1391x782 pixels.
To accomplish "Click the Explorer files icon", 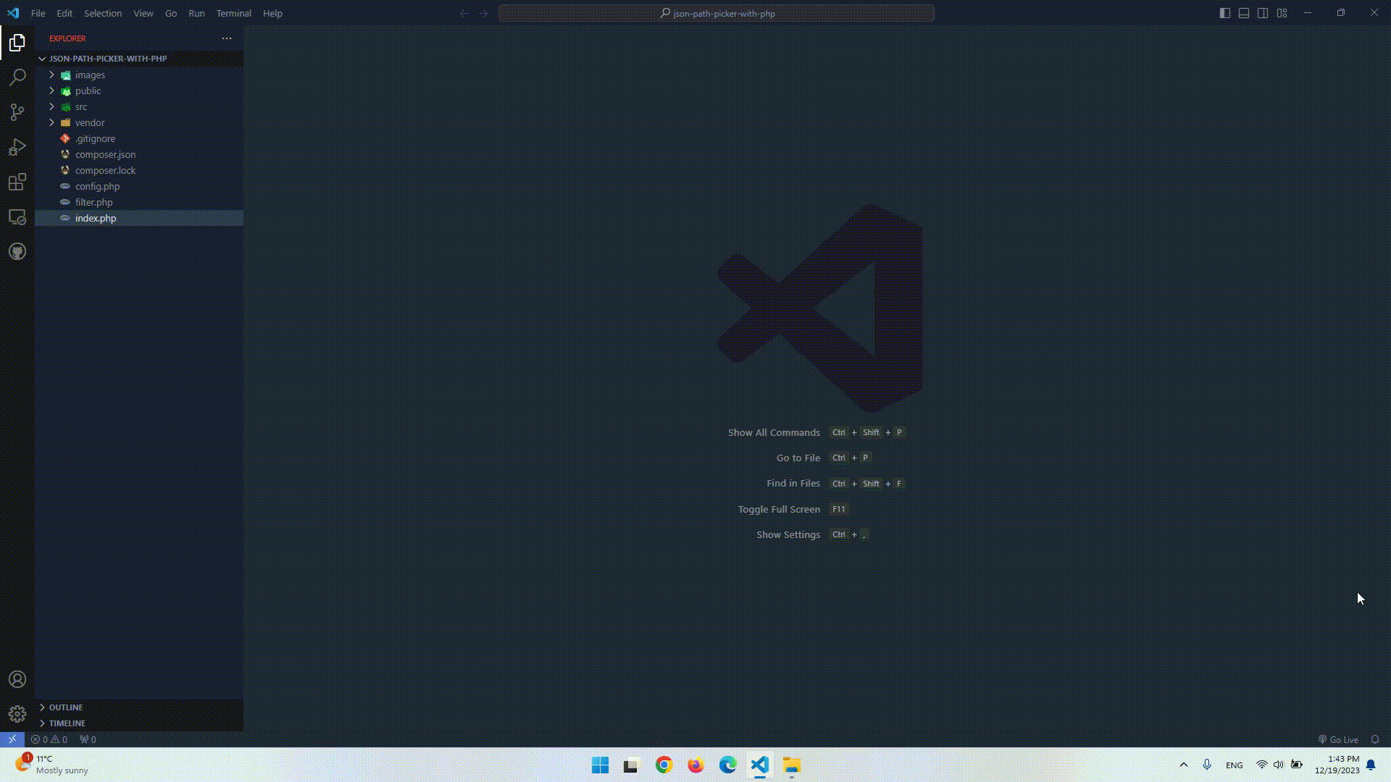I will (x=17, y=43).
